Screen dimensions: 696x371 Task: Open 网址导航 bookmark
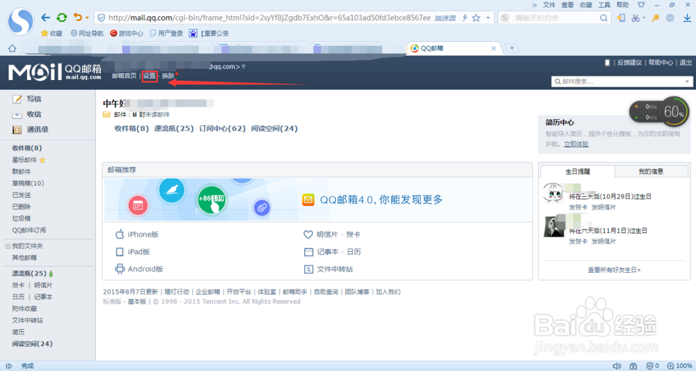pos(87,33)
